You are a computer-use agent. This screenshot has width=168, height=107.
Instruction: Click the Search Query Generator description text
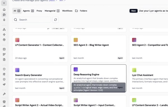(39, 80)
